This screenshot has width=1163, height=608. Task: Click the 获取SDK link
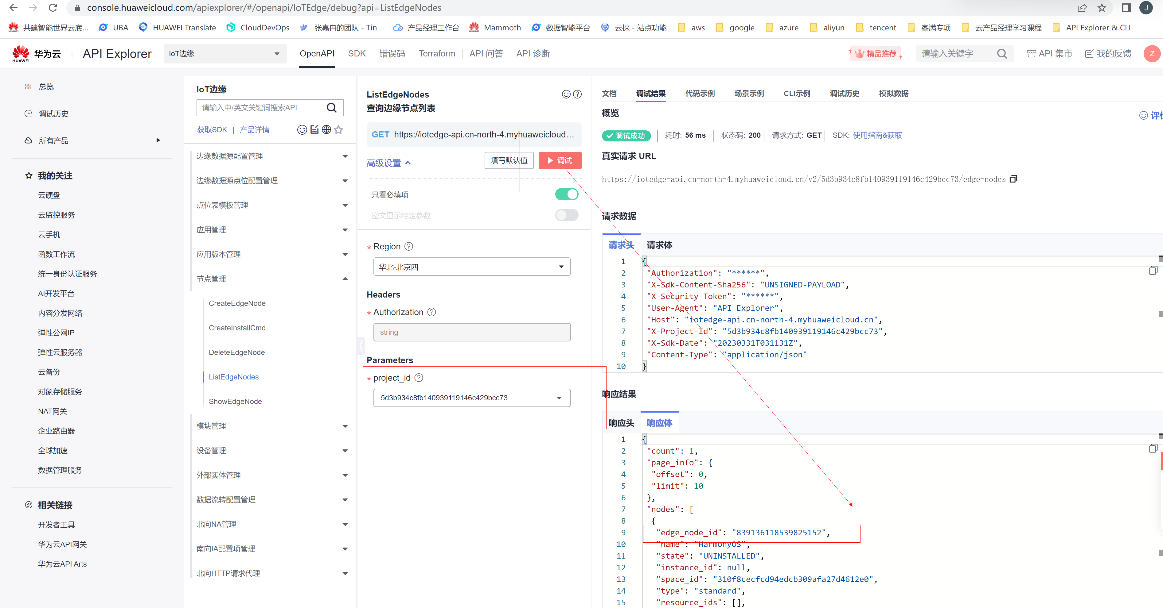point(212,130)
